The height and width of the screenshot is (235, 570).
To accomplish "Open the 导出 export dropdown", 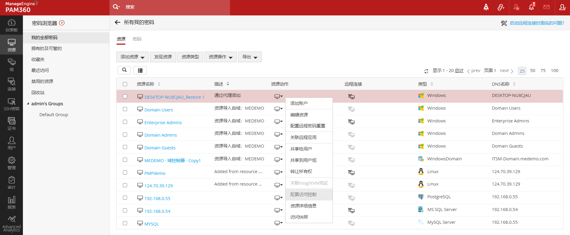I will click(x=250, y=57).
